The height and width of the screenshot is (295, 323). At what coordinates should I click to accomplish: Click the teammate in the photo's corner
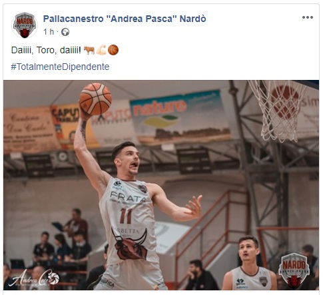[x=248, y=264]
